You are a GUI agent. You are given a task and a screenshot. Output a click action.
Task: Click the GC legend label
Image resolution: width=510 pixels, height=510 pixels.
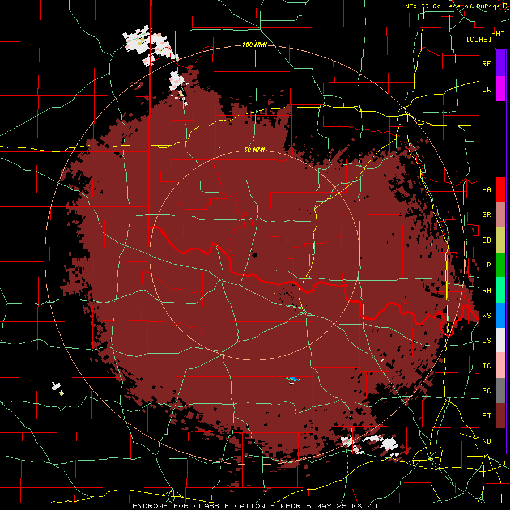click(x=486, y=391)
